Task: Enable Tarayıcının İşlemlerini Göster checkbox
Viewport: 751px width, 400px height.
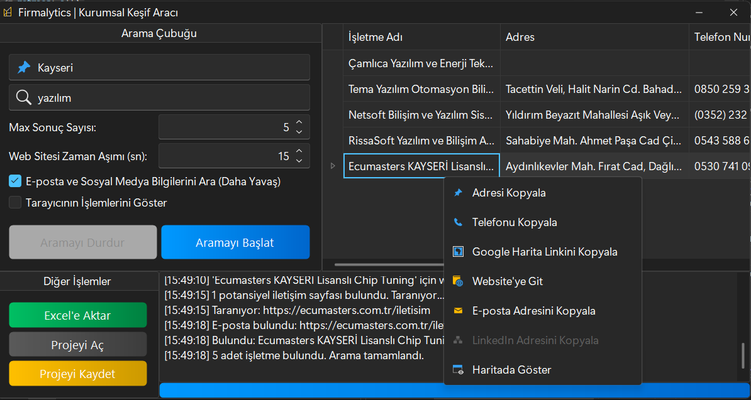Action: tap(16, 203)
